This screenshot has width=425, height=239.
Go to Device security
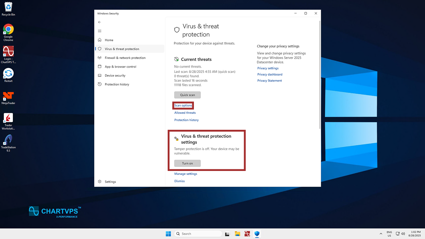point(115,76)
